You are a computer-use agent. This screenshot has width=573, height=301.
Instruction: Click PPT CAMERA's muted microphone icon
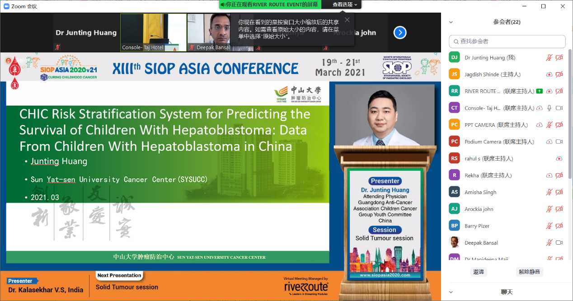[549, 125]
